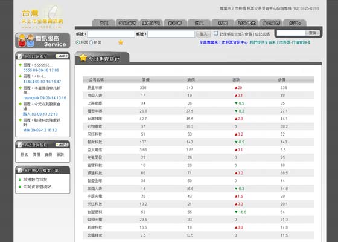Image resolution: width=338 pixels, height=242 pixels.
Task: Click the 台灣未上市金融資訊網 site logo
Action: click(42, 18)
